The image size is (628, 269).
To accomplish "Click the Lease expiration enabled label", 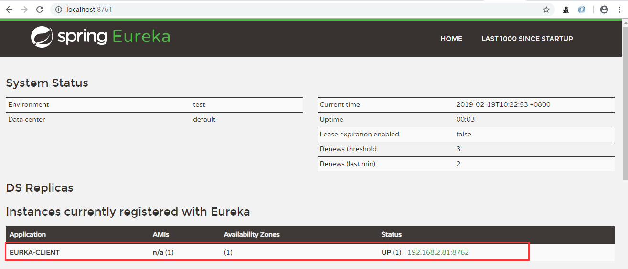I will point(360,134).
